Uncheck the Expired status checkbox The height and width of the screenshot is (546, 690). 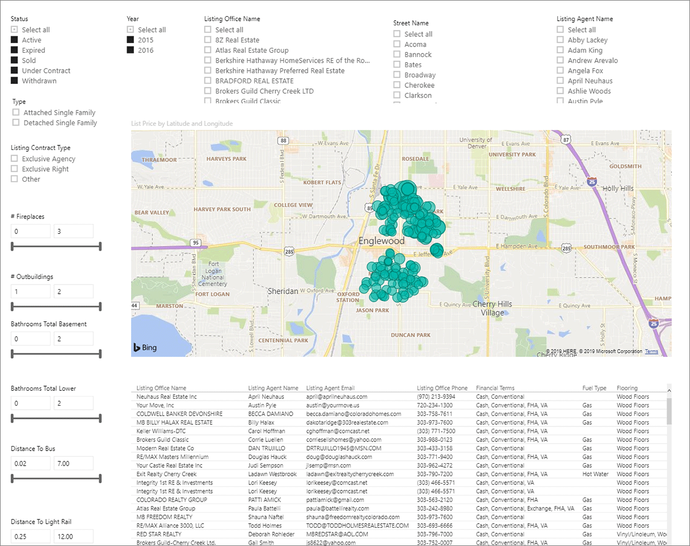pyautogui.click(x=14, y=51)
